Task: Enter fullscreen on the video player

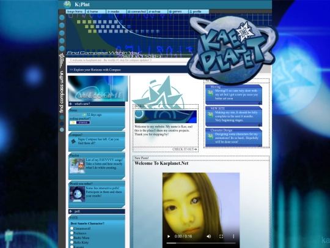Action: tap(221, 236)
